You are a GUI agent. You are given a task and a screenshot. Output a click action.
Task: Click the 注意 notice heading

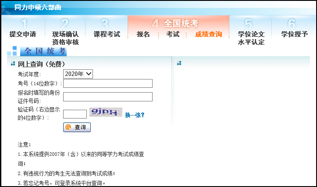[24, 144]
